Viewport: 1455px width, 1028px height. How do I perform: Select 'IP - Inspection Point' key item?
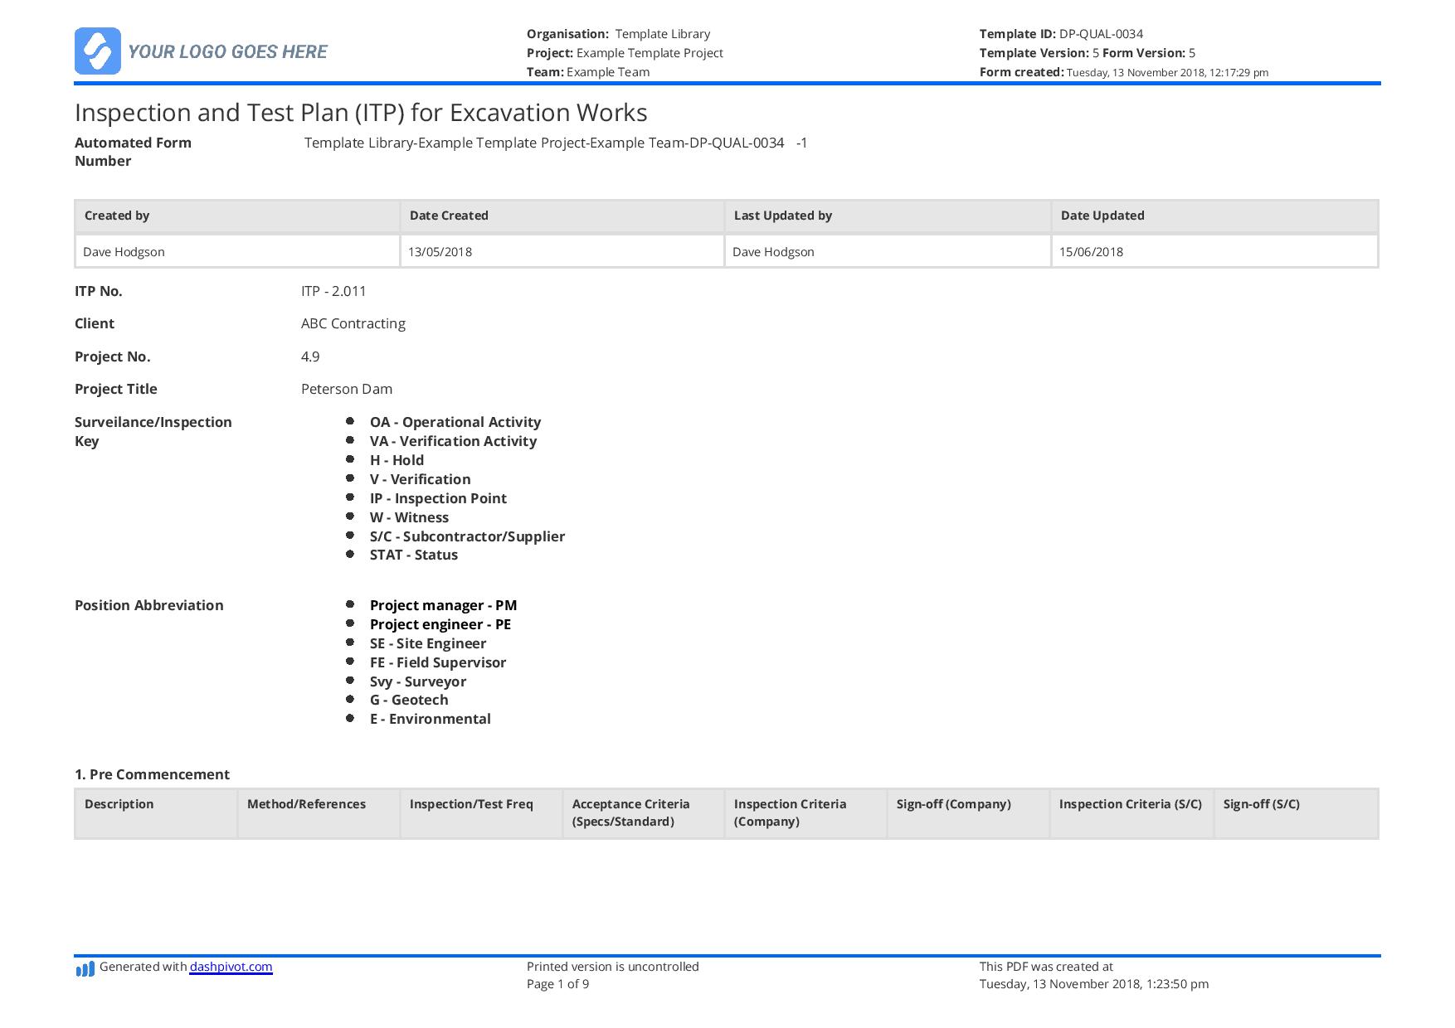[x=438, y=498]
